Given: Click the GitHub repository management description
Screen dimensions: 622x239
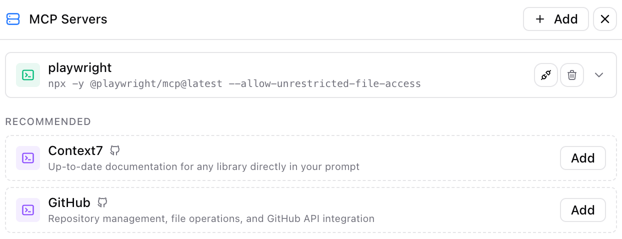Looking at the screenshot, I should (211, 218).
